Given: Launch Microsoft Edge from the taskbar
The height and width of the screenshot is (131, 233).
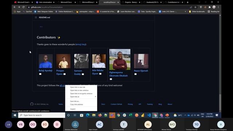Looking at the screenshot, I should [x=88, y=115].
